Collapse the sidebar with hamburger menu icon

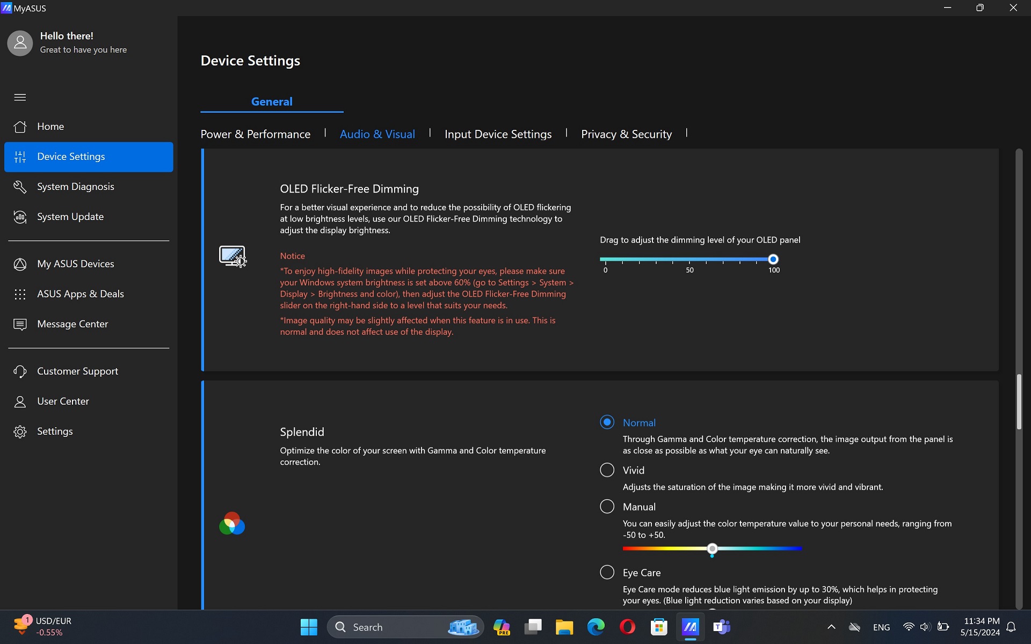pyautogui.click(x=20, y=97)
